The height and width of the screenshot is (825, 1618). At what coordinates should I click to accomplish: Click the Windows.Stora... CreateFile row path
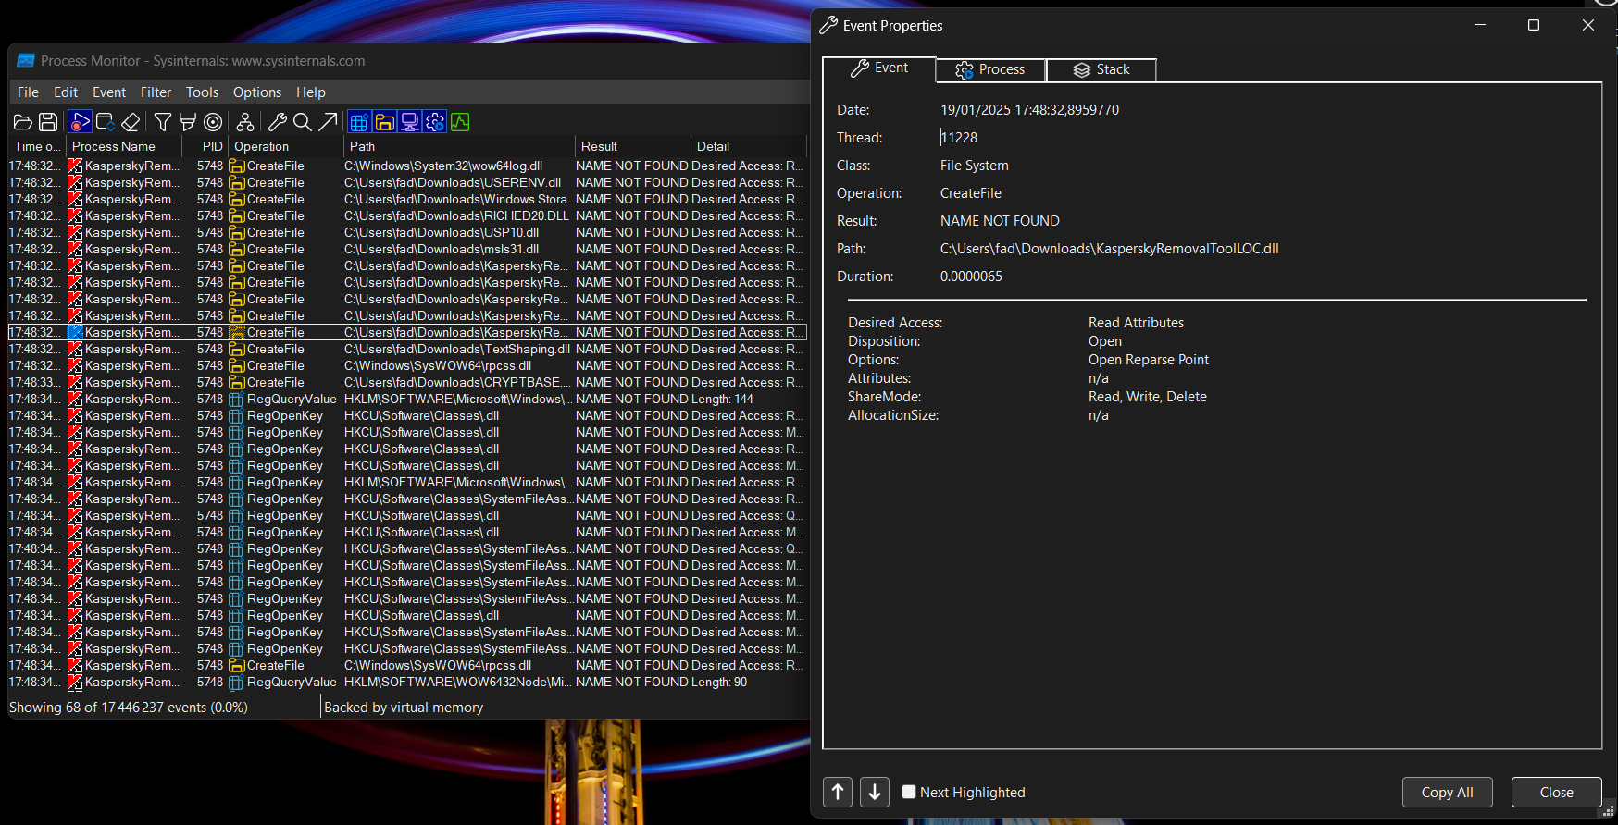click(x=459, y=200)
